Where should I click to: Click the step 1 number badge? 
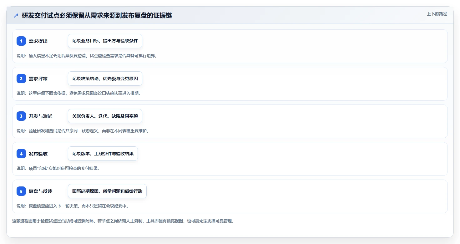click(x=21, y=41)
